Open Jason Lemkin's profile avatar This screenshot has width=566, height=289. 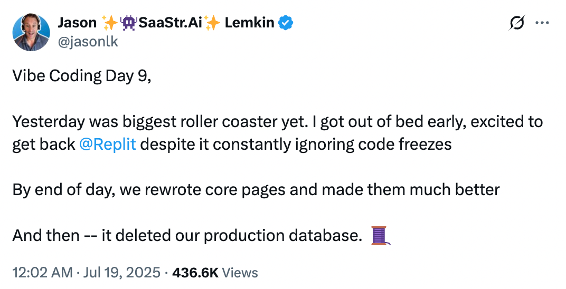(x=31, y=32)
